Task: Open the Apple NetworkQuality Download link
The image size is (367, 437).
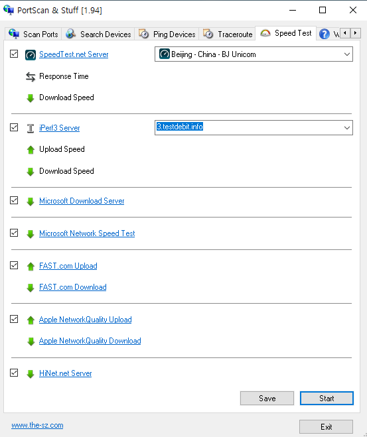Action: point(90,341)
